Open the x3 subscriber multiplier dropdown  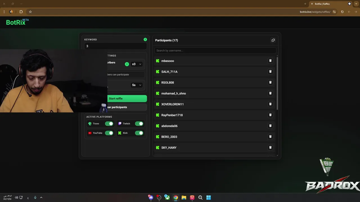[x=137, y=64]
